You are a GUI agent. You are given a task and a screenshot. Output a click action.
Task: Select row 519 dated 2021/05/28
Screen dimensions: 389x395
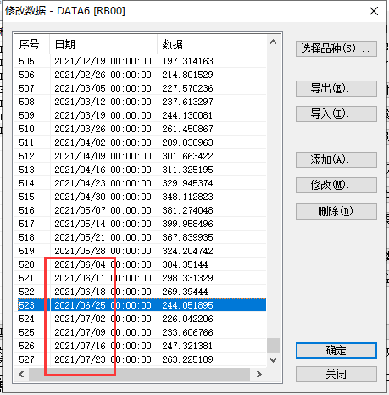pyautogui.click(x=141, y=251)
